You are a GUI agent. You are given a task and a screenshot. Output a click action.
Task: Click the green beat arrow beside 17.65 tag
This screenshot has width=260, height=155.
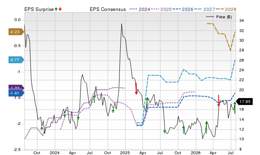pos(235,108)
